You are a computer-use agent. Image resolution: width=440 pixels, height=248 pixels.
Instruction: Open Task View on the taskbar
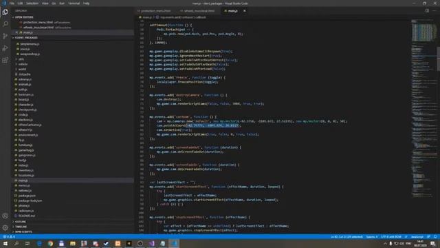tap(27, 243)
